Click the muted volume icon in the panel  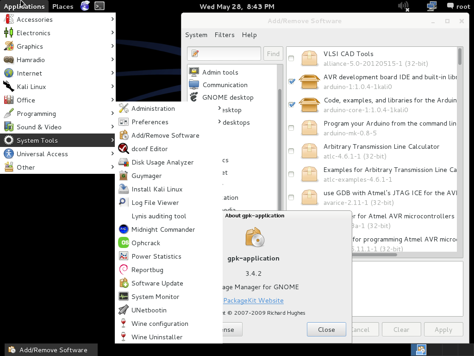(404, 6)
